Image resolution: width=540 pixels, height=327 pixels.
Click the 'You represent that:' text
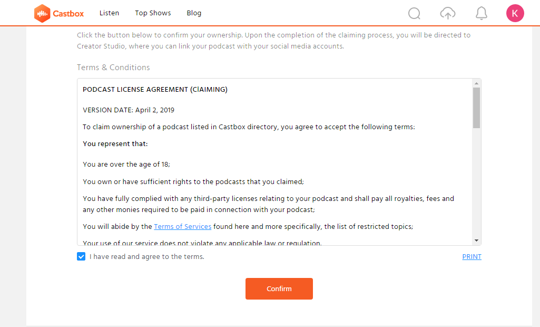click(x=115, y=144)
